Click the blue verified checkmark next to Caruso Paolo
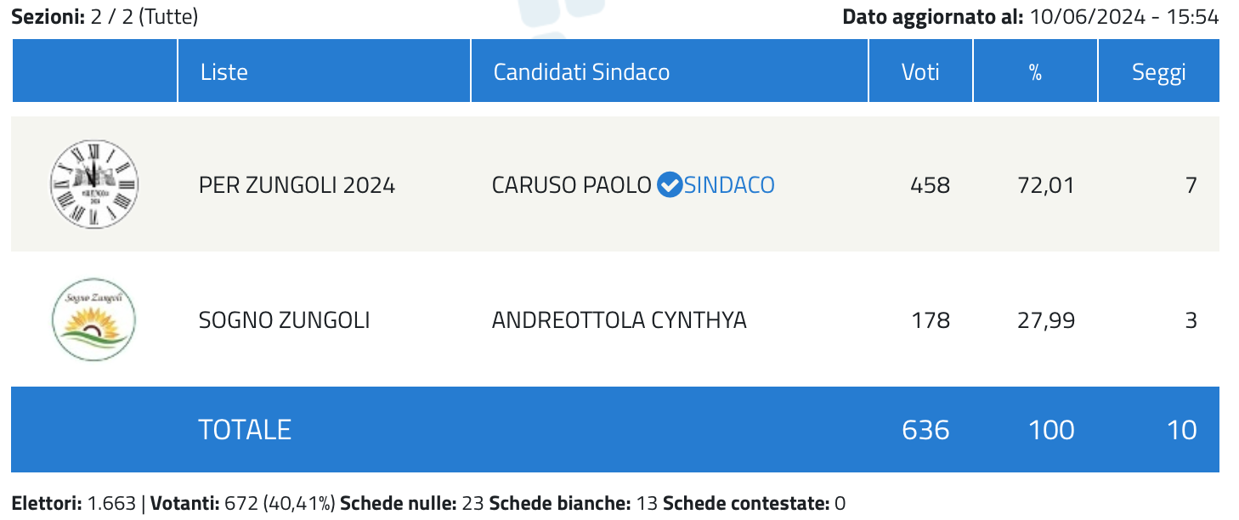Image resolution: width=1239 pixels, height=520 pixels. coord(670,184)
